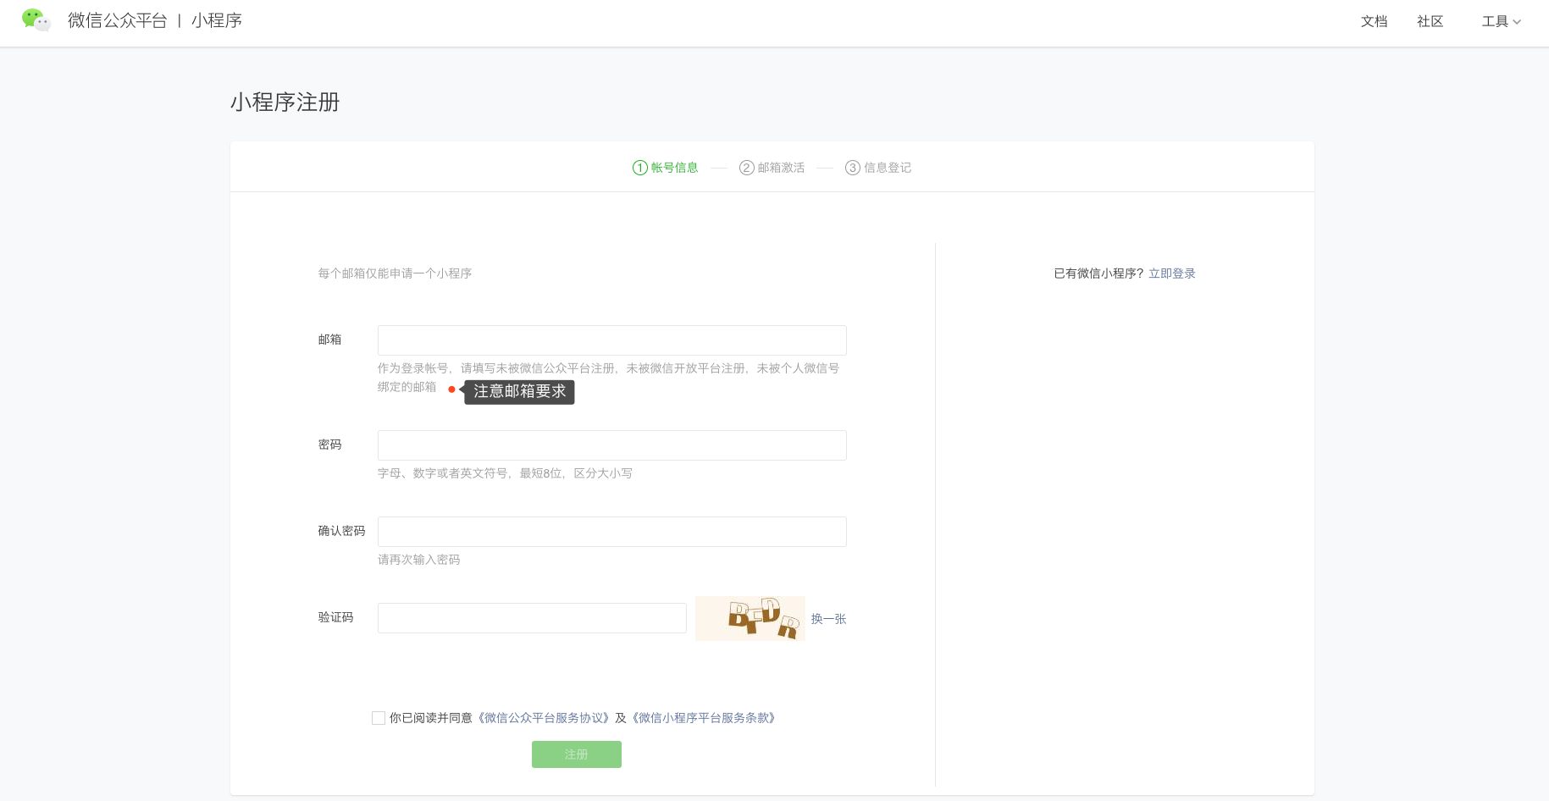Click the 每个邮箱仅能申请一个小程序 note
1549x801 pixels.
click(x=395, y=273)
